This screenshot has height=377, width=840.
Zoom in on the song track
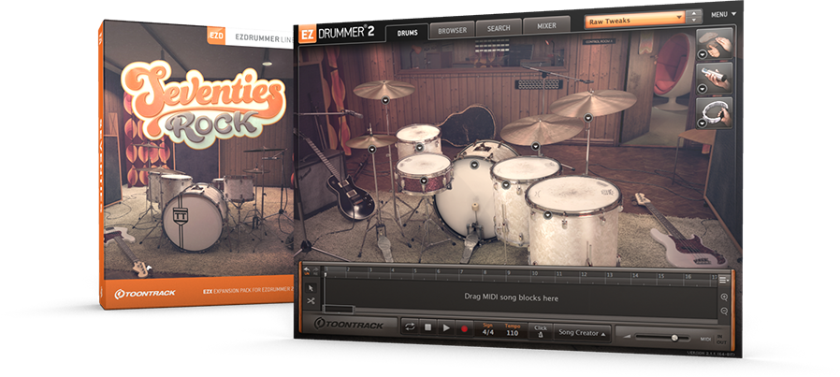(724, 297)
